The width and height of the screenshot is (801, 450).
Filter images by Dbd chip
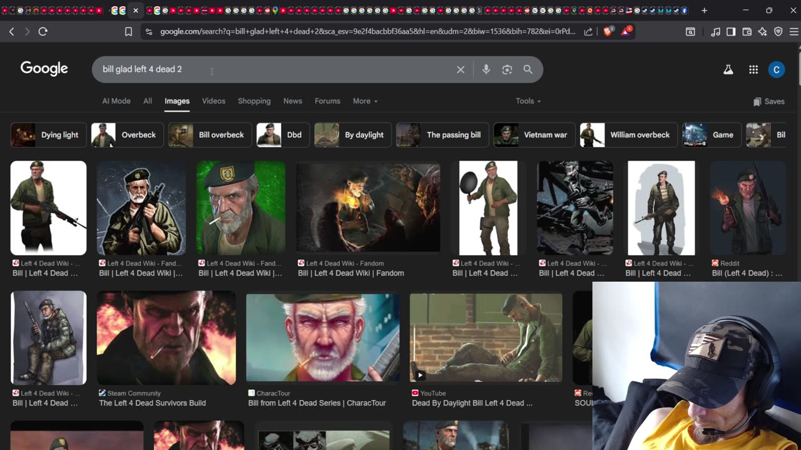click(283, 135)
